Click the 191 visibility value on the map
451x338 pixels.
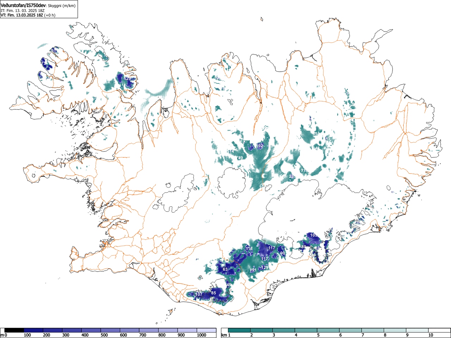coord(253,270)
